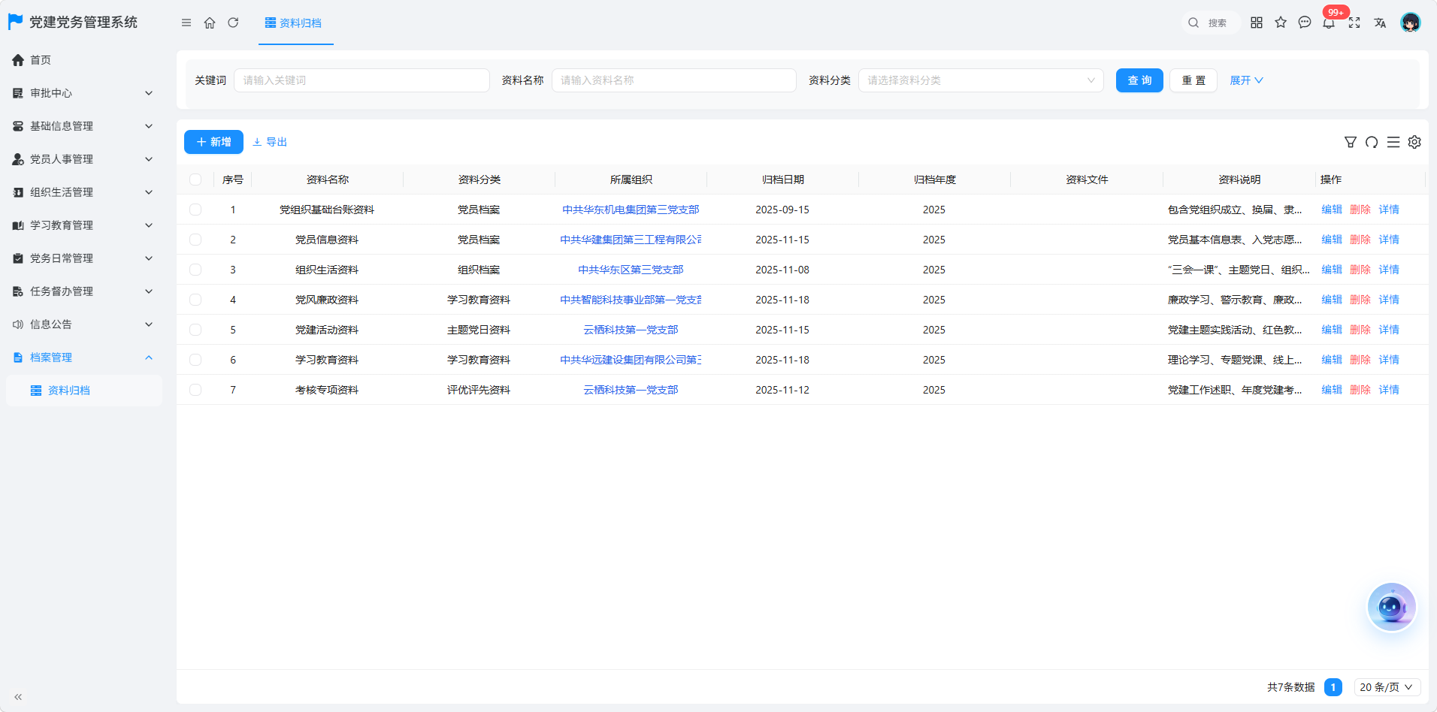Viewport: 1437px width, 712px height.
Task: Collapse the 档案管理 sidebar menu
Action: 83,358
